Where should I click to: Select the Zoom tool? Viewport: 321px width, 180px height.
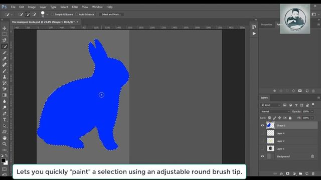[x=5, y=144]
